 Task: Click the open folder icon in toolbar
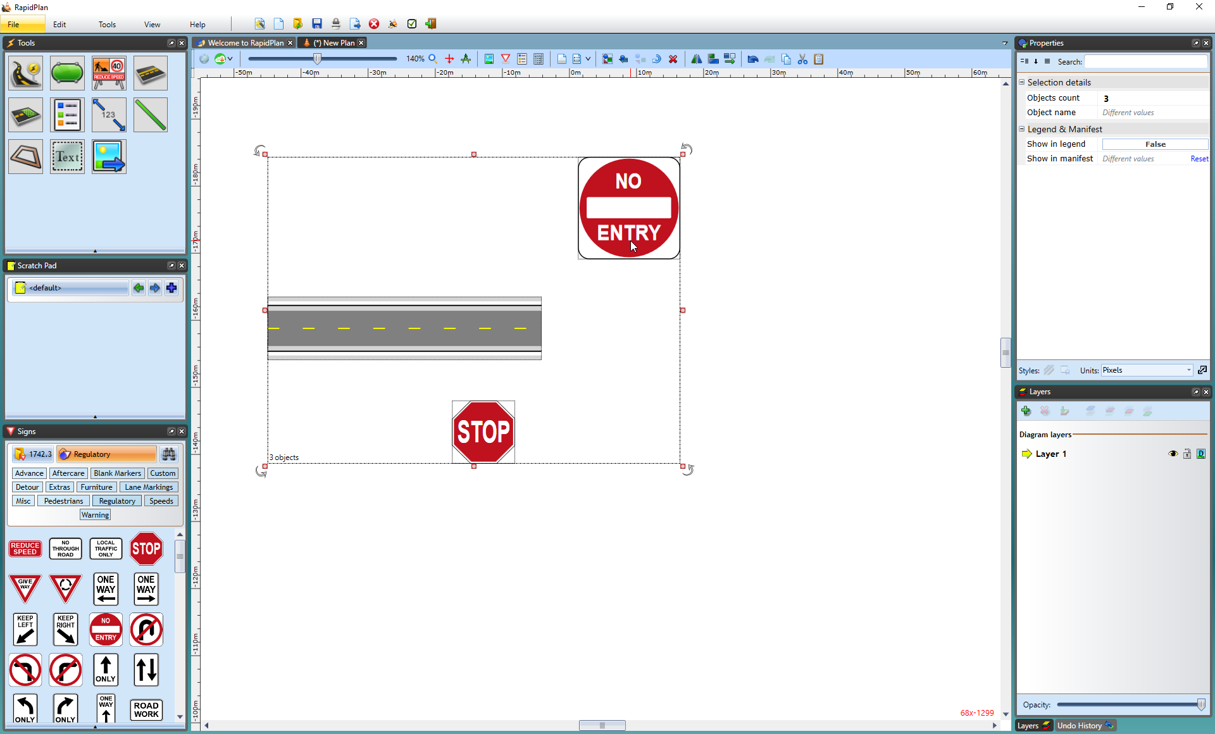tap(298, 24)
